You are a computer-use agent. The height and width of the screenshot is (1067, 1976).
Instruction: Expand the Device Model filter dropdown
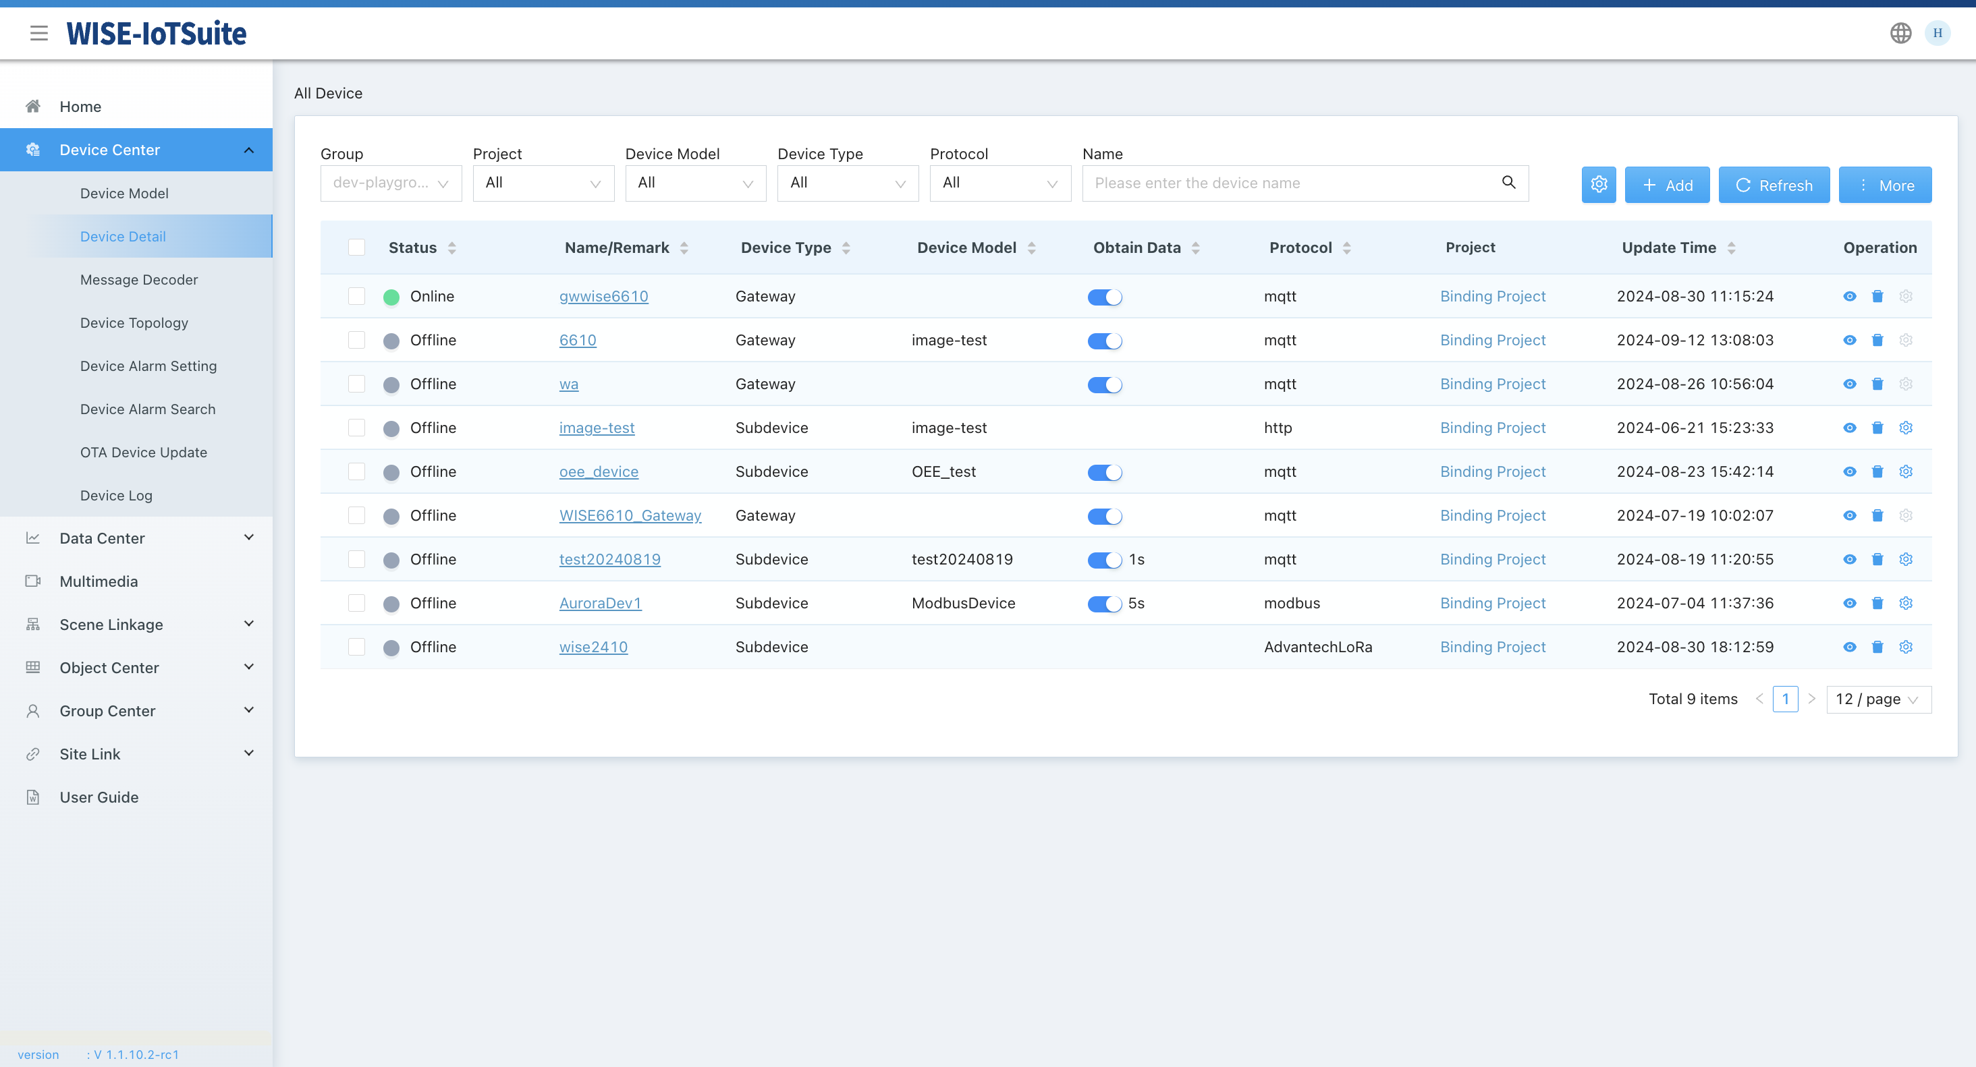tap(694, 181)
